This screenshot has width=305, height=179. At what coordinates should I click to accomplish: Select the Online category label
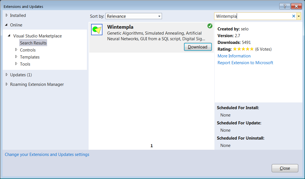16,25
